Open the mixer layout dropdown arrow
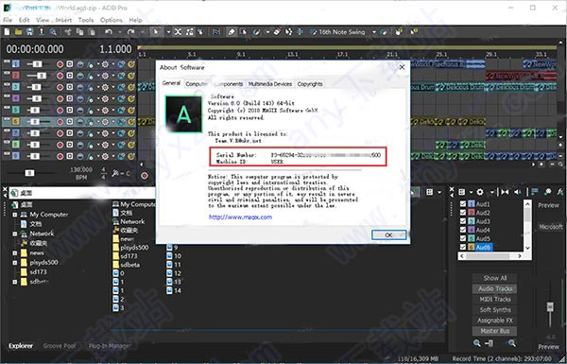 471,192
